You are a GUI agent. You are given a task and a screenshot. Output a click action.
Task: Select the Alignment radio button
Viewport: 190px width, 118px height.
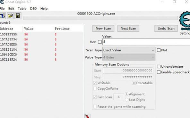click(x=126, y=94)
